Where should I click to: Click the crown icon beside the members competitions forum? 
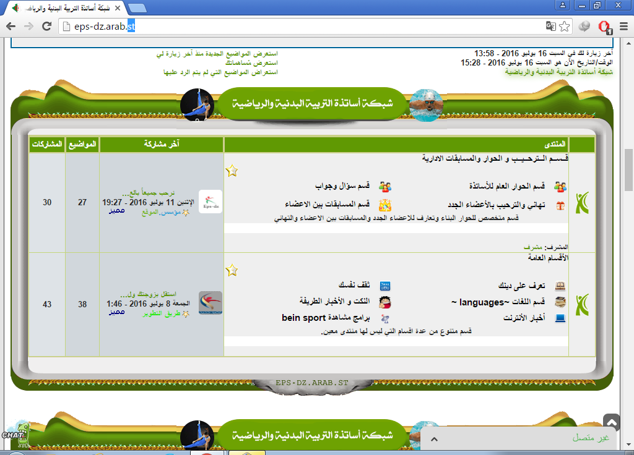385,205
